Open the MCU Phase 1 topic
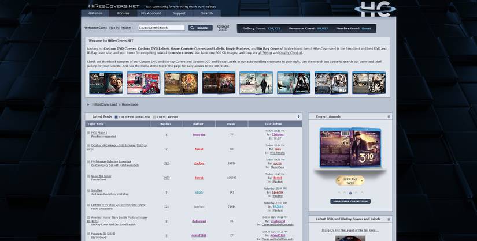This screenshot has height=241, width=477. (99, 133)
